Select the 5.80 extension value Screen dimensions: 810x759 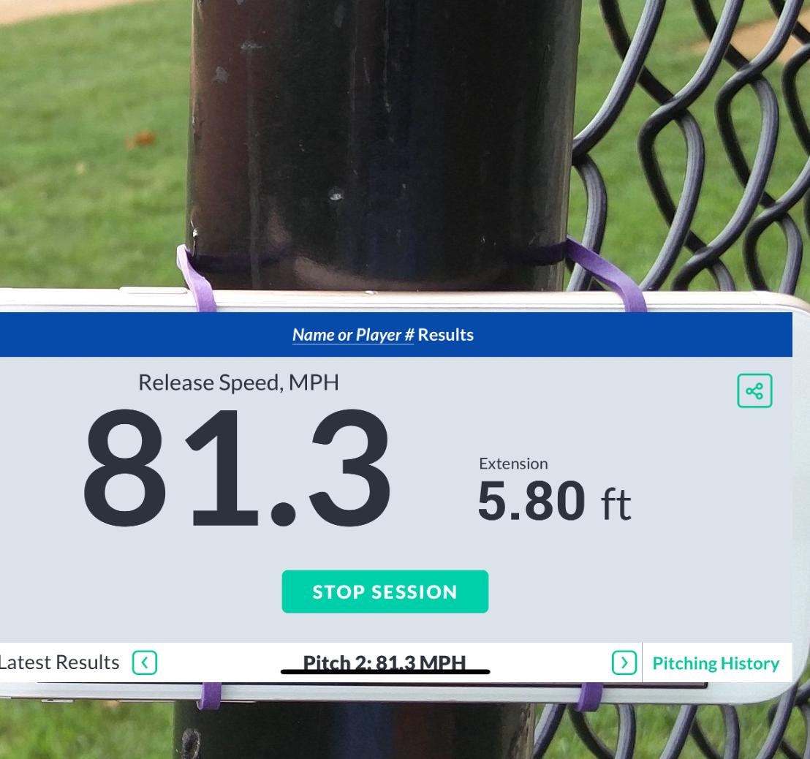[x=531, y=500]
